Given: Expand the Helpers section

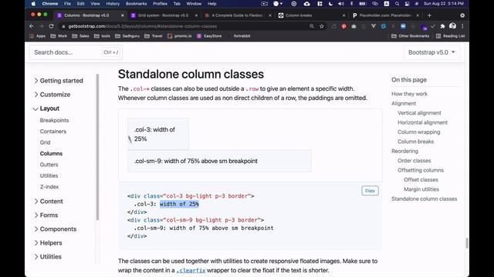Looking at the screenshot, I should coord(48,243).
